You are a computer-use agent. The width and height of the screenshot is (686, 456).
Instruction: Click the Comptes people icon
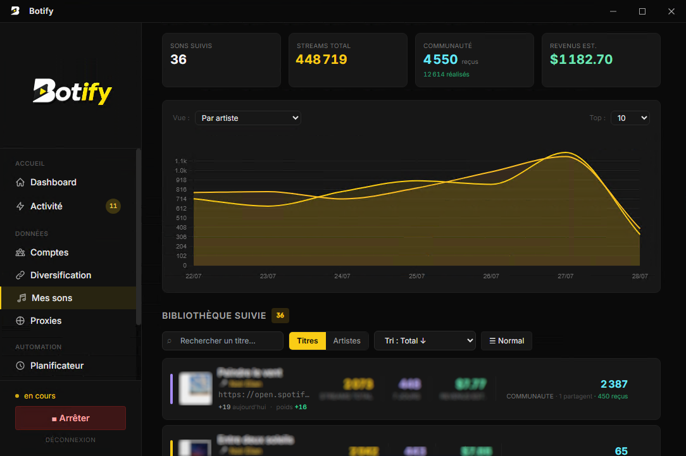[x=20, y=252]
